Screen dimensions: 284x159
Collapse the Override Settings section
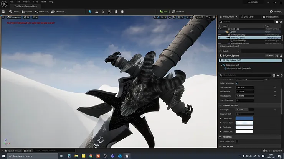[220, 105]
